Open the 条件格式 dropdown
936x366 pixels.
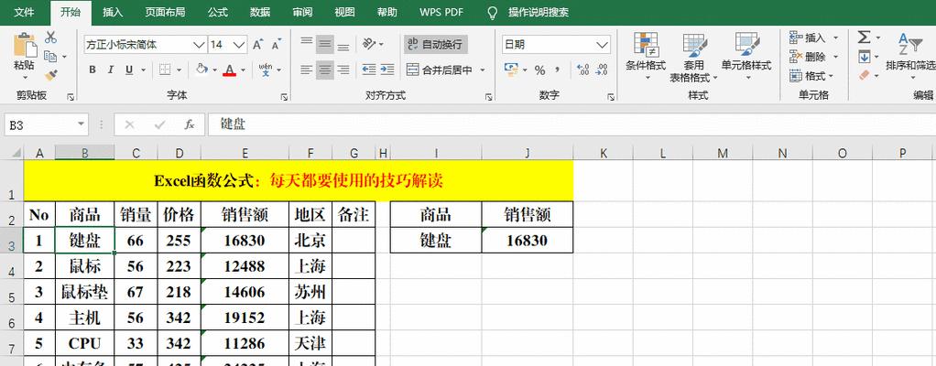click(x=646, y=58)
